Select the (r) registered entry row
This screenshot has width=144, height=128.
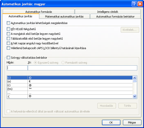pyautogui.click(x=70, y=85)
